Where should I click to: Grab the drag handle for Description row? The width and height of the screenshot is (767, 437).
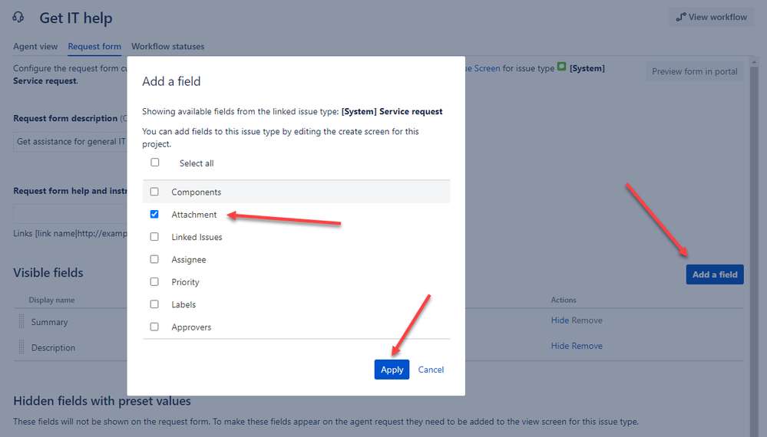click(21, 347)
